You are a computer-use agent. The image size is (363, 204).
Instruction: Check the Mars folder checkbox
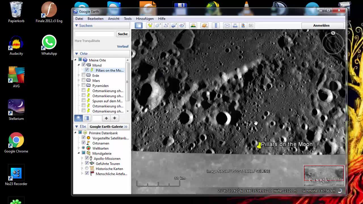click(x=83, y=80)
